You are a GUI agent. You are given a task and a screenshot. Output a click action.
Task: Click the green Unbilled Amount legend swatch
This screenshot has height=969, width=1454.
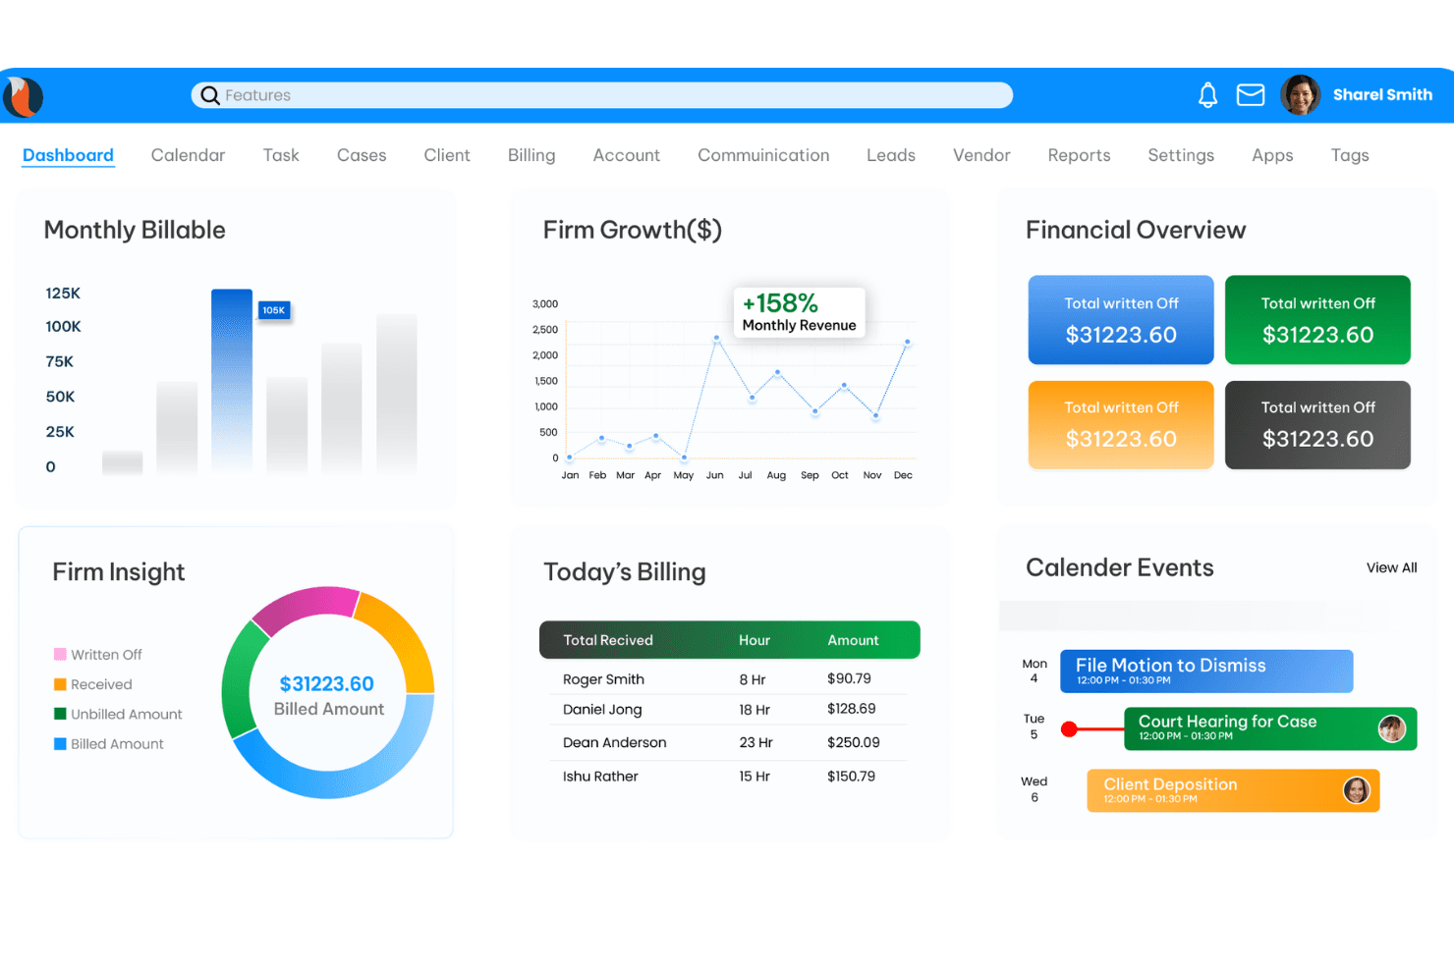click(x=60, y=714)
